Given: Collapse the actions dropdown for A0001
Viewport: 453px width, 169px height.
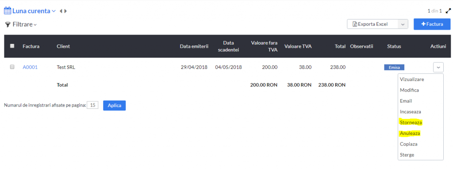Looking at the screenshot, I should point(438,67).
